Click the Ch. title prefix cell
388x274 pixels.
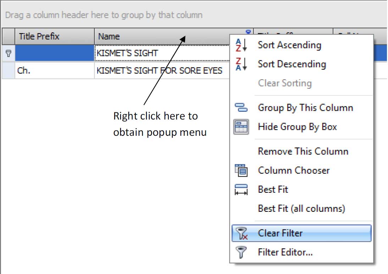(x=54, y=71)
